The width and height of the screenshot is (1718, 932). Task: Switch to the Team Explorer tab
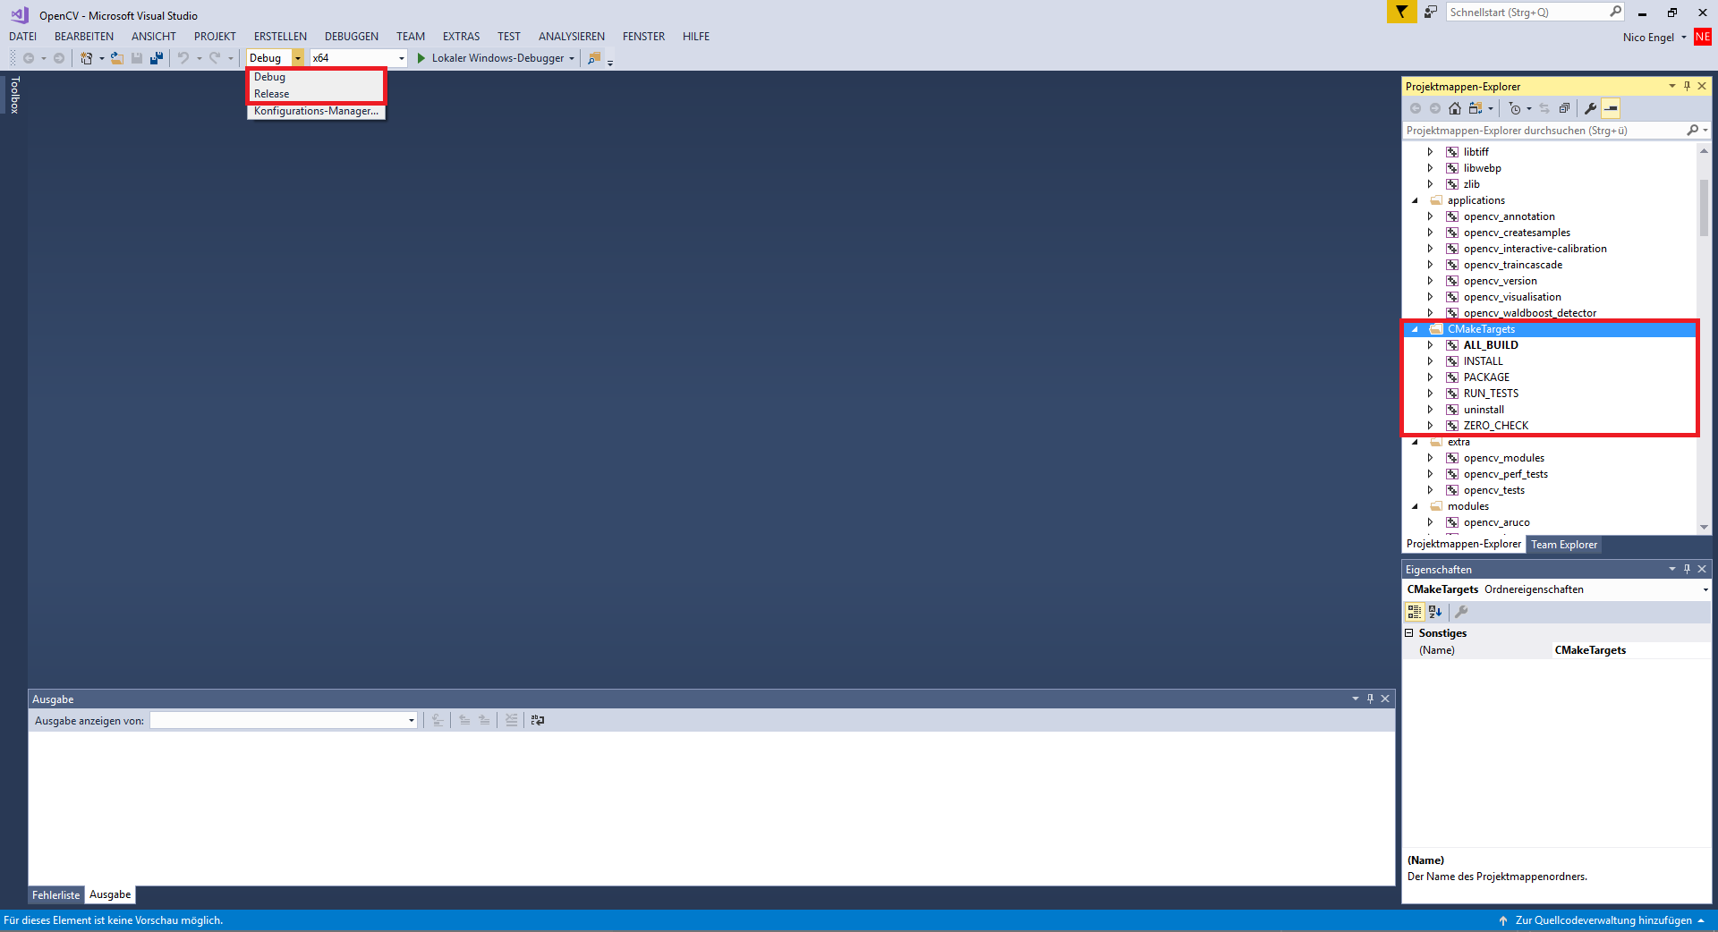click(x=1563, y=545)
